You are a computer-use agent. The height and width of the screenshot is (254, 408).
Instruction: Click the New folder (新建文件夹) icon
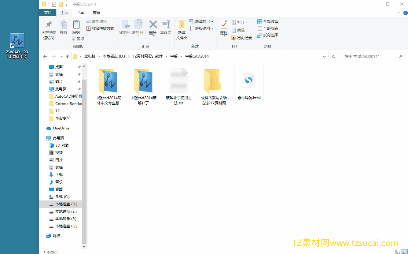tap(182, 24)
